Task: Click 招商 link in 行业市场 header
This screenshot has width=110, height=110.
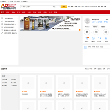Action: click(x=95, y=69)
